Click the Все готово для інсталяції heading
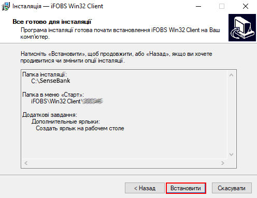This screenshot has height=198, width=257. click(x=52, y=22)
